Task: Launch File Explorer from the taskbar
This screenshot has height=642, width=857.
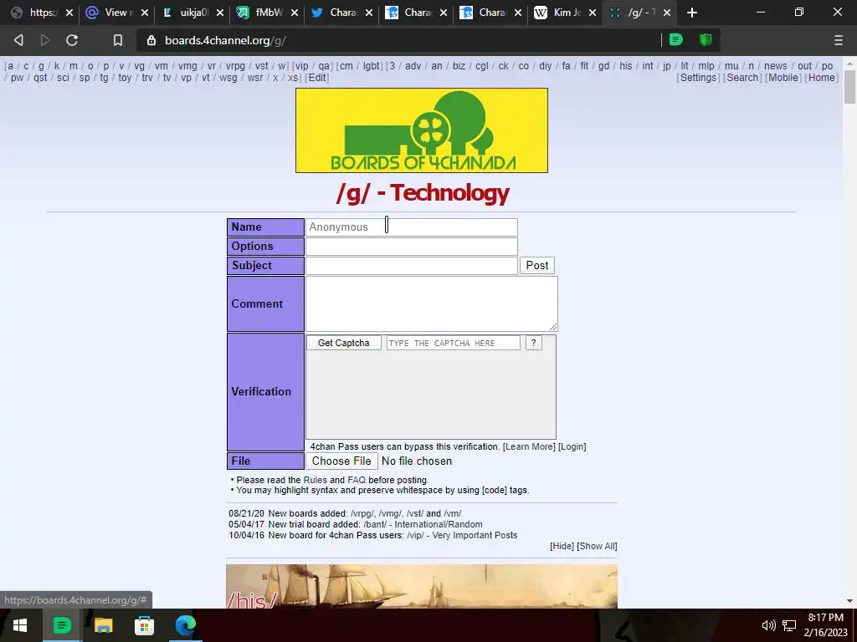Action: pyautogui.click(x=103, y=625)
